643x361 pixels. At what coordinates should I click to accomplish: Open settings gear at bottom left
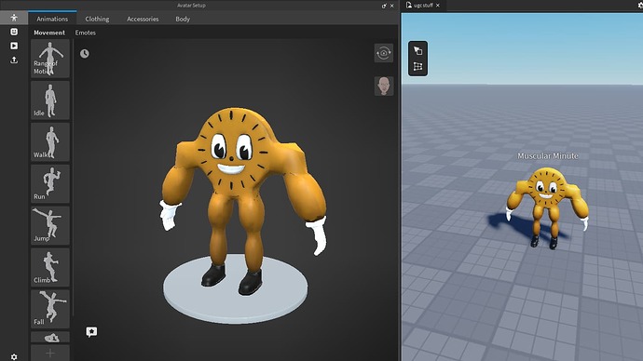[x=14, y=357]
